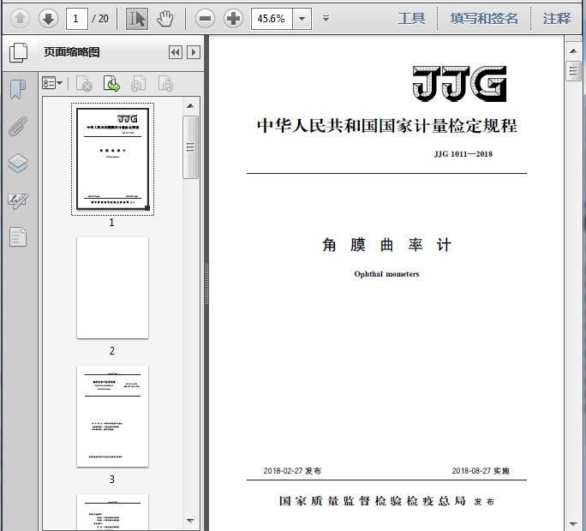This screenshot has width=586, height=531.
Task: Zoom out with the minus button
Action: 205,18
